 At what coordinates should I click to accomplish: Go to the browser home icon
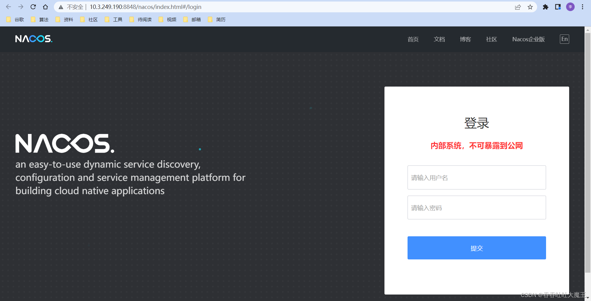click(46, 7)
